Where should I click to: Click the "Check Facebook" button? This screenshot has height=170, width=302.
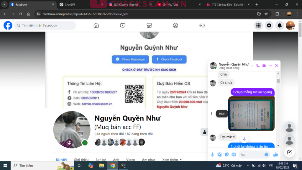(x=169, y=59)
